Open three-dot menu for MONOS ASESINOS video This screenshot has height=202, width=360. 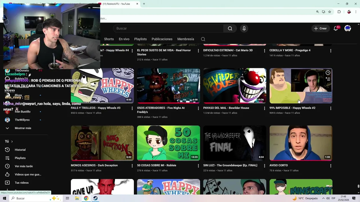click(x=132, y=166)
